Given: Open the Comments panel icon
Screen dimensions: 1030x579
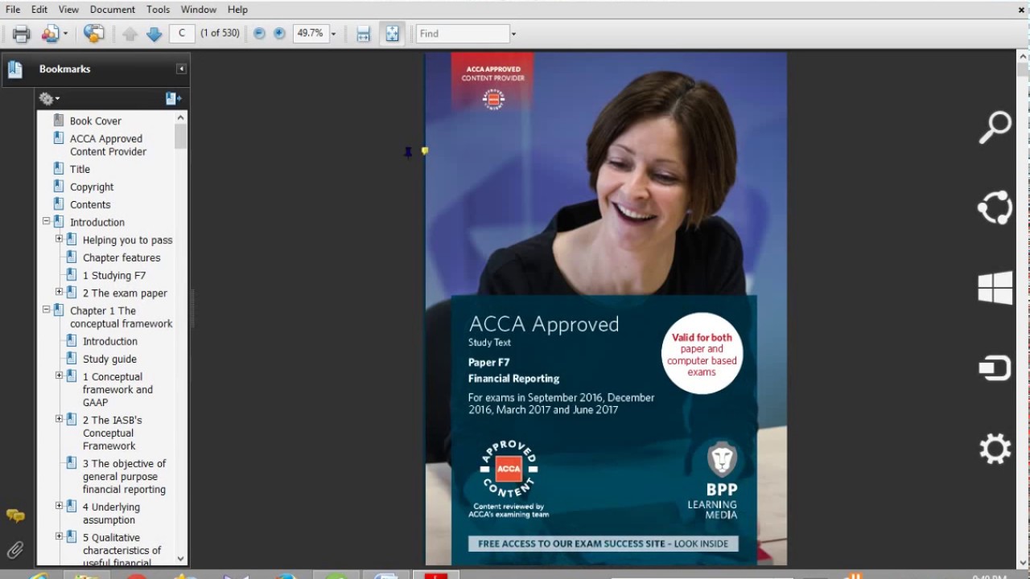Looking at the screenshot, I should tap(15, 515).
